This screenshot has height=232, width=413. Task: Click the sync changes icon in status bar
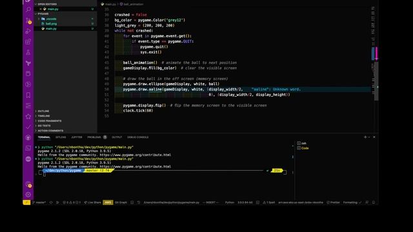(x=51, y=202)
